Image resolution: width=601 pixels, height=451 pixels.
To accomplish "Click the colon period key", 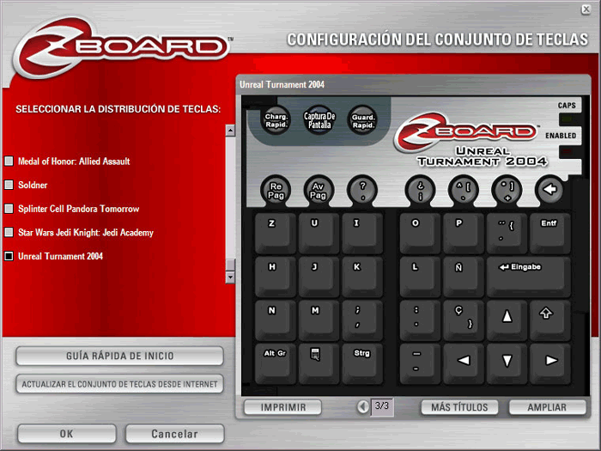I will (420, 320).
